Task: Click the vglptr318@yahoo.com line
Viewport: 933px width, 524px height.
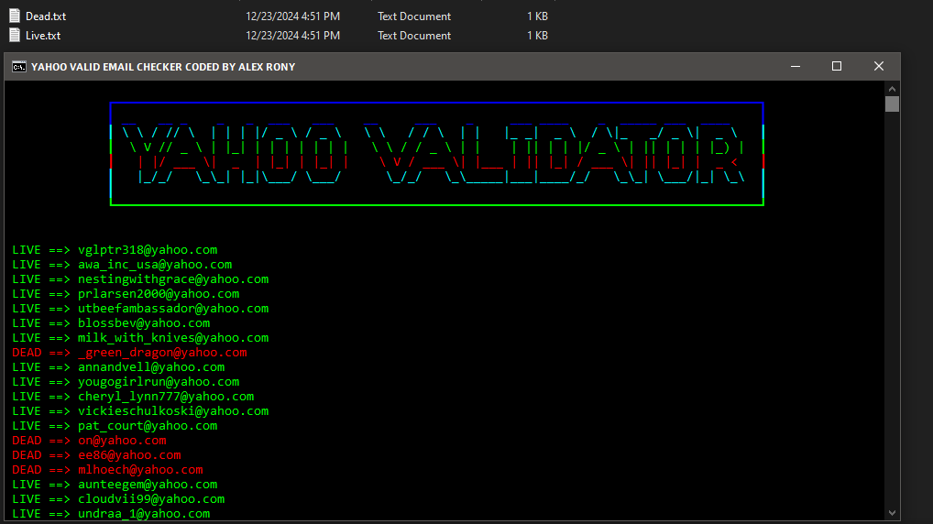Action: click(x=115, y=250)
